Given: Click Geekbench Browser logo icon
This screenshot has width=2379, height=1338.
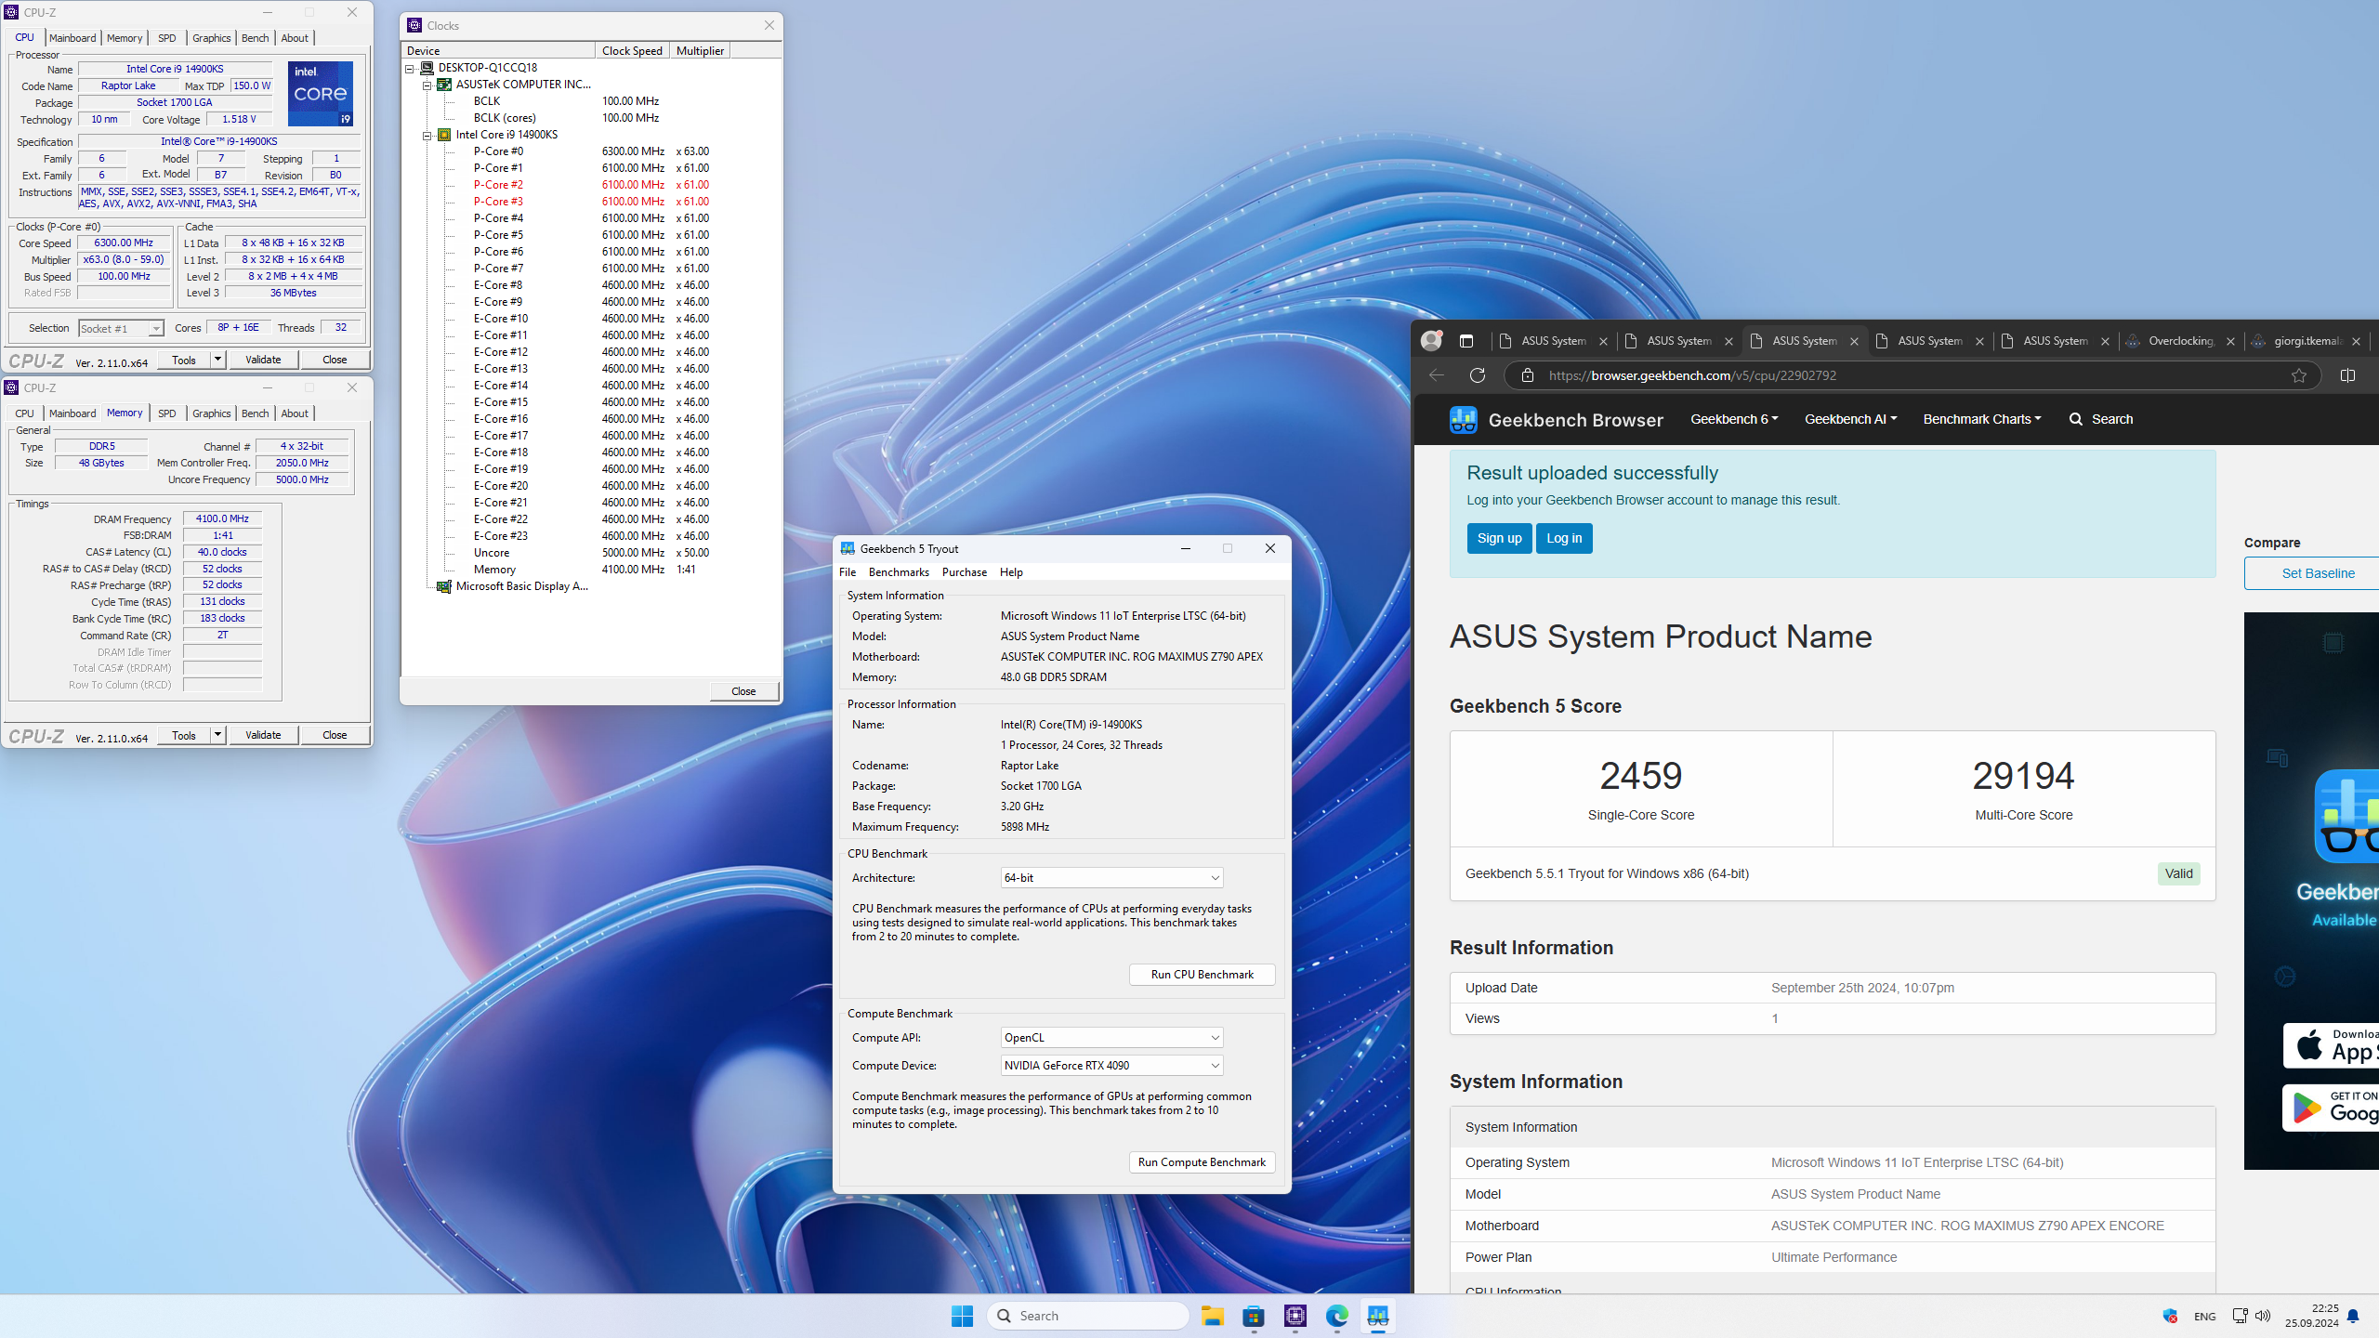Looking at the screenshot, I should point(1463,419).
